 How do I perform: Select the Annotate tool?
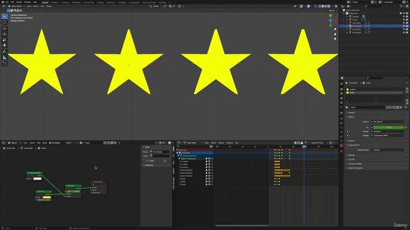point(4,52)
